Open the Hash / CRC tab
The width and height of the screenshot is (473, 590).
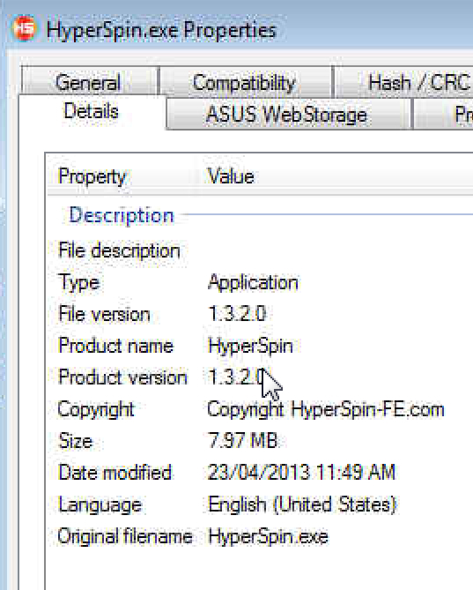(403, 82)
